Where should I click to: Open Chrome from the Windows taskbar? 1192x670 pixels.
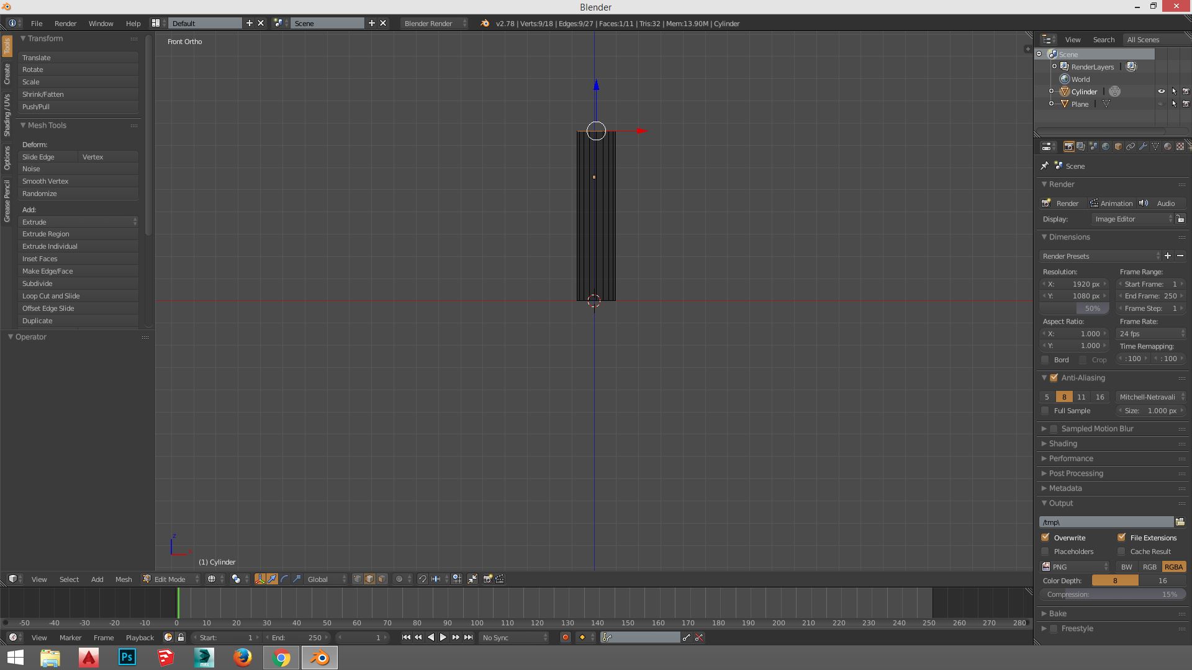point(281,658)
